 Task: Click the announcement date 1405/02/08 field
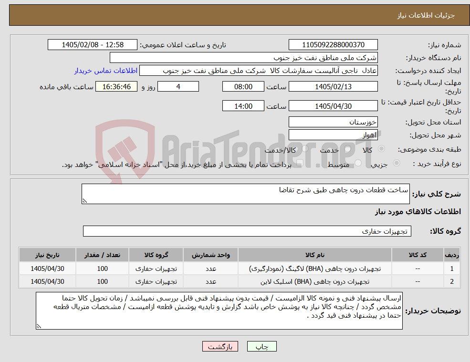pos(92,45)
